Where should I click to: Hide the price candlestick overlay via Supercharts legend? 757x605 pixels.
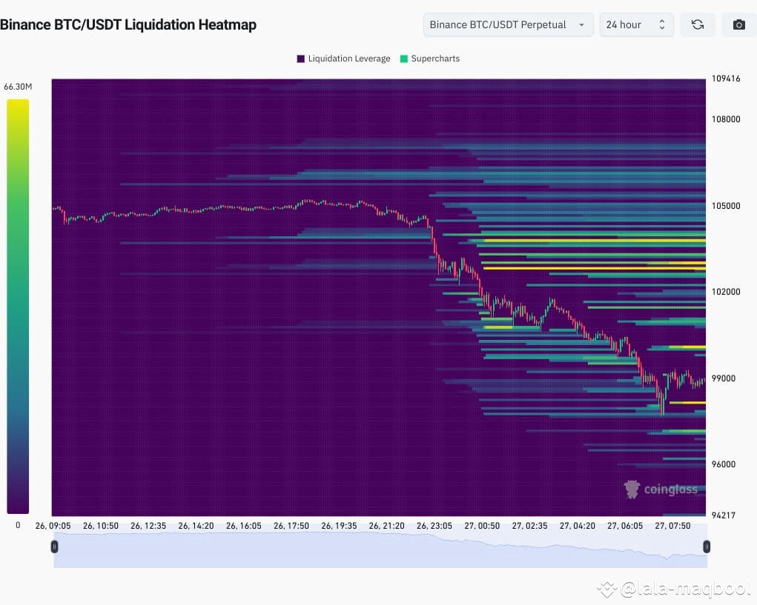pos(430,59)
